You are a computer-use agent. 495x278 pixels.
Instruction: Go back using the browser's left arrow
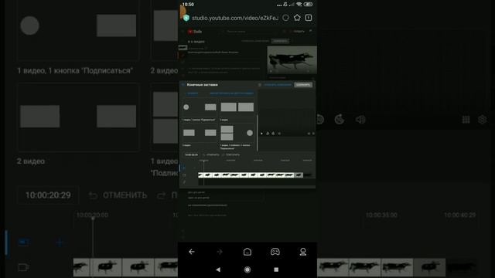click(192, 252)
